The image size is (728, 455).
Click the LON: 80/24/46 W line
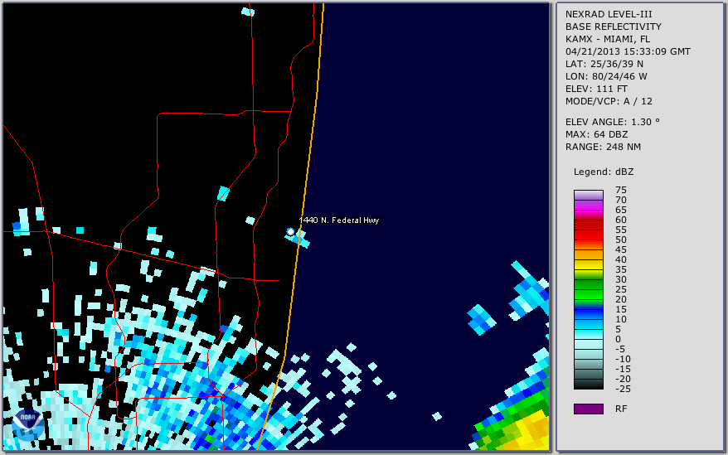606,76
